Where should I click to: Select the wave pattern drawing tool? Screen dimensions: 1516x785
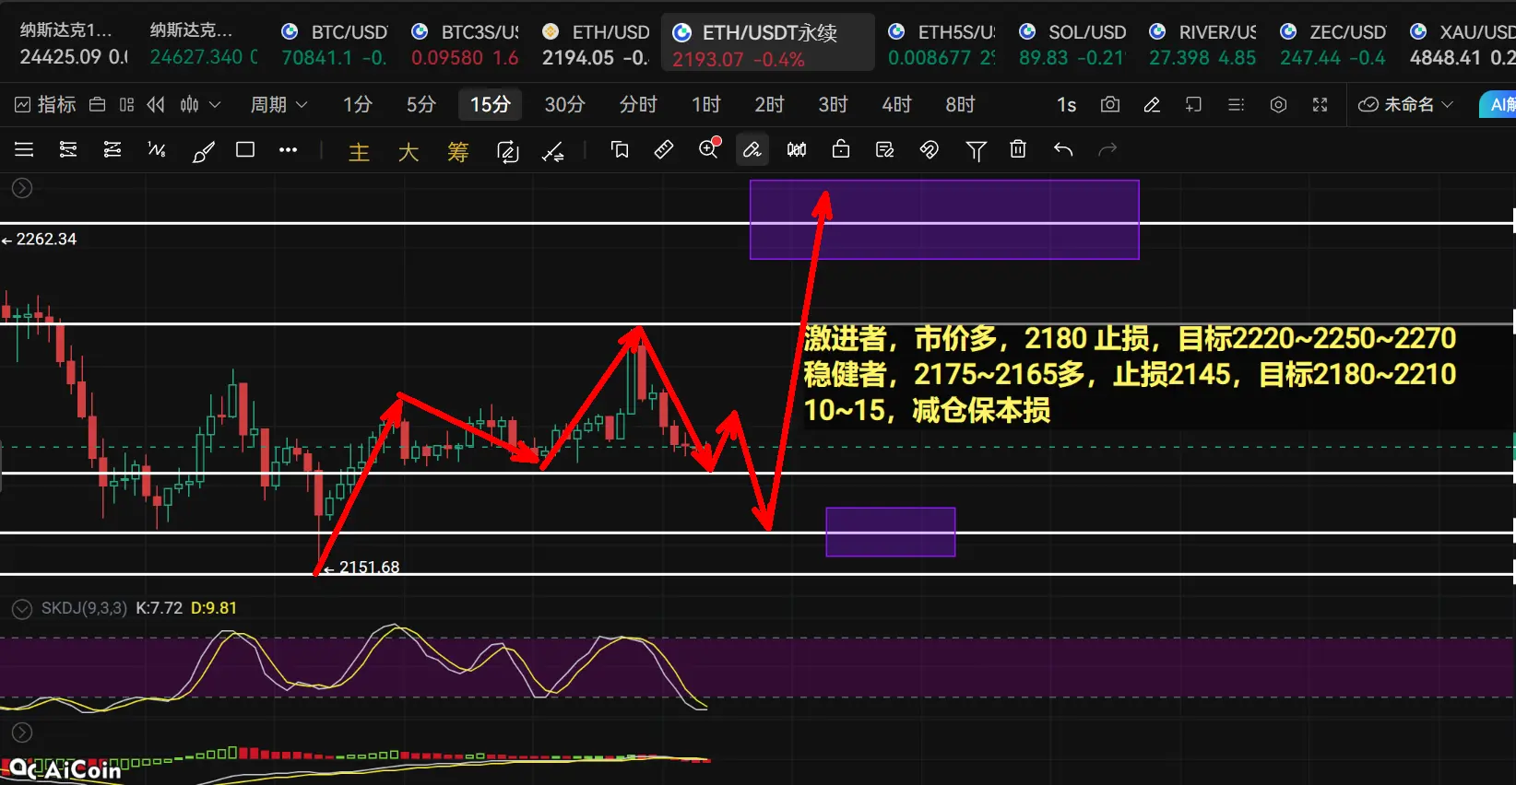(x=157, y=149)
